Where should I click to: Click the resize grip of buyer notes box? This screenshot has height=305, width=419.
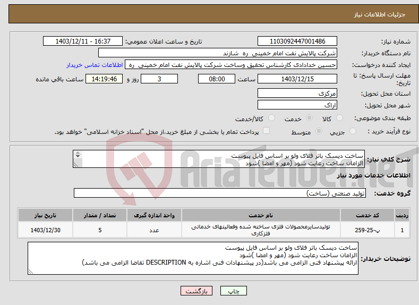click(x=31, y=272)
